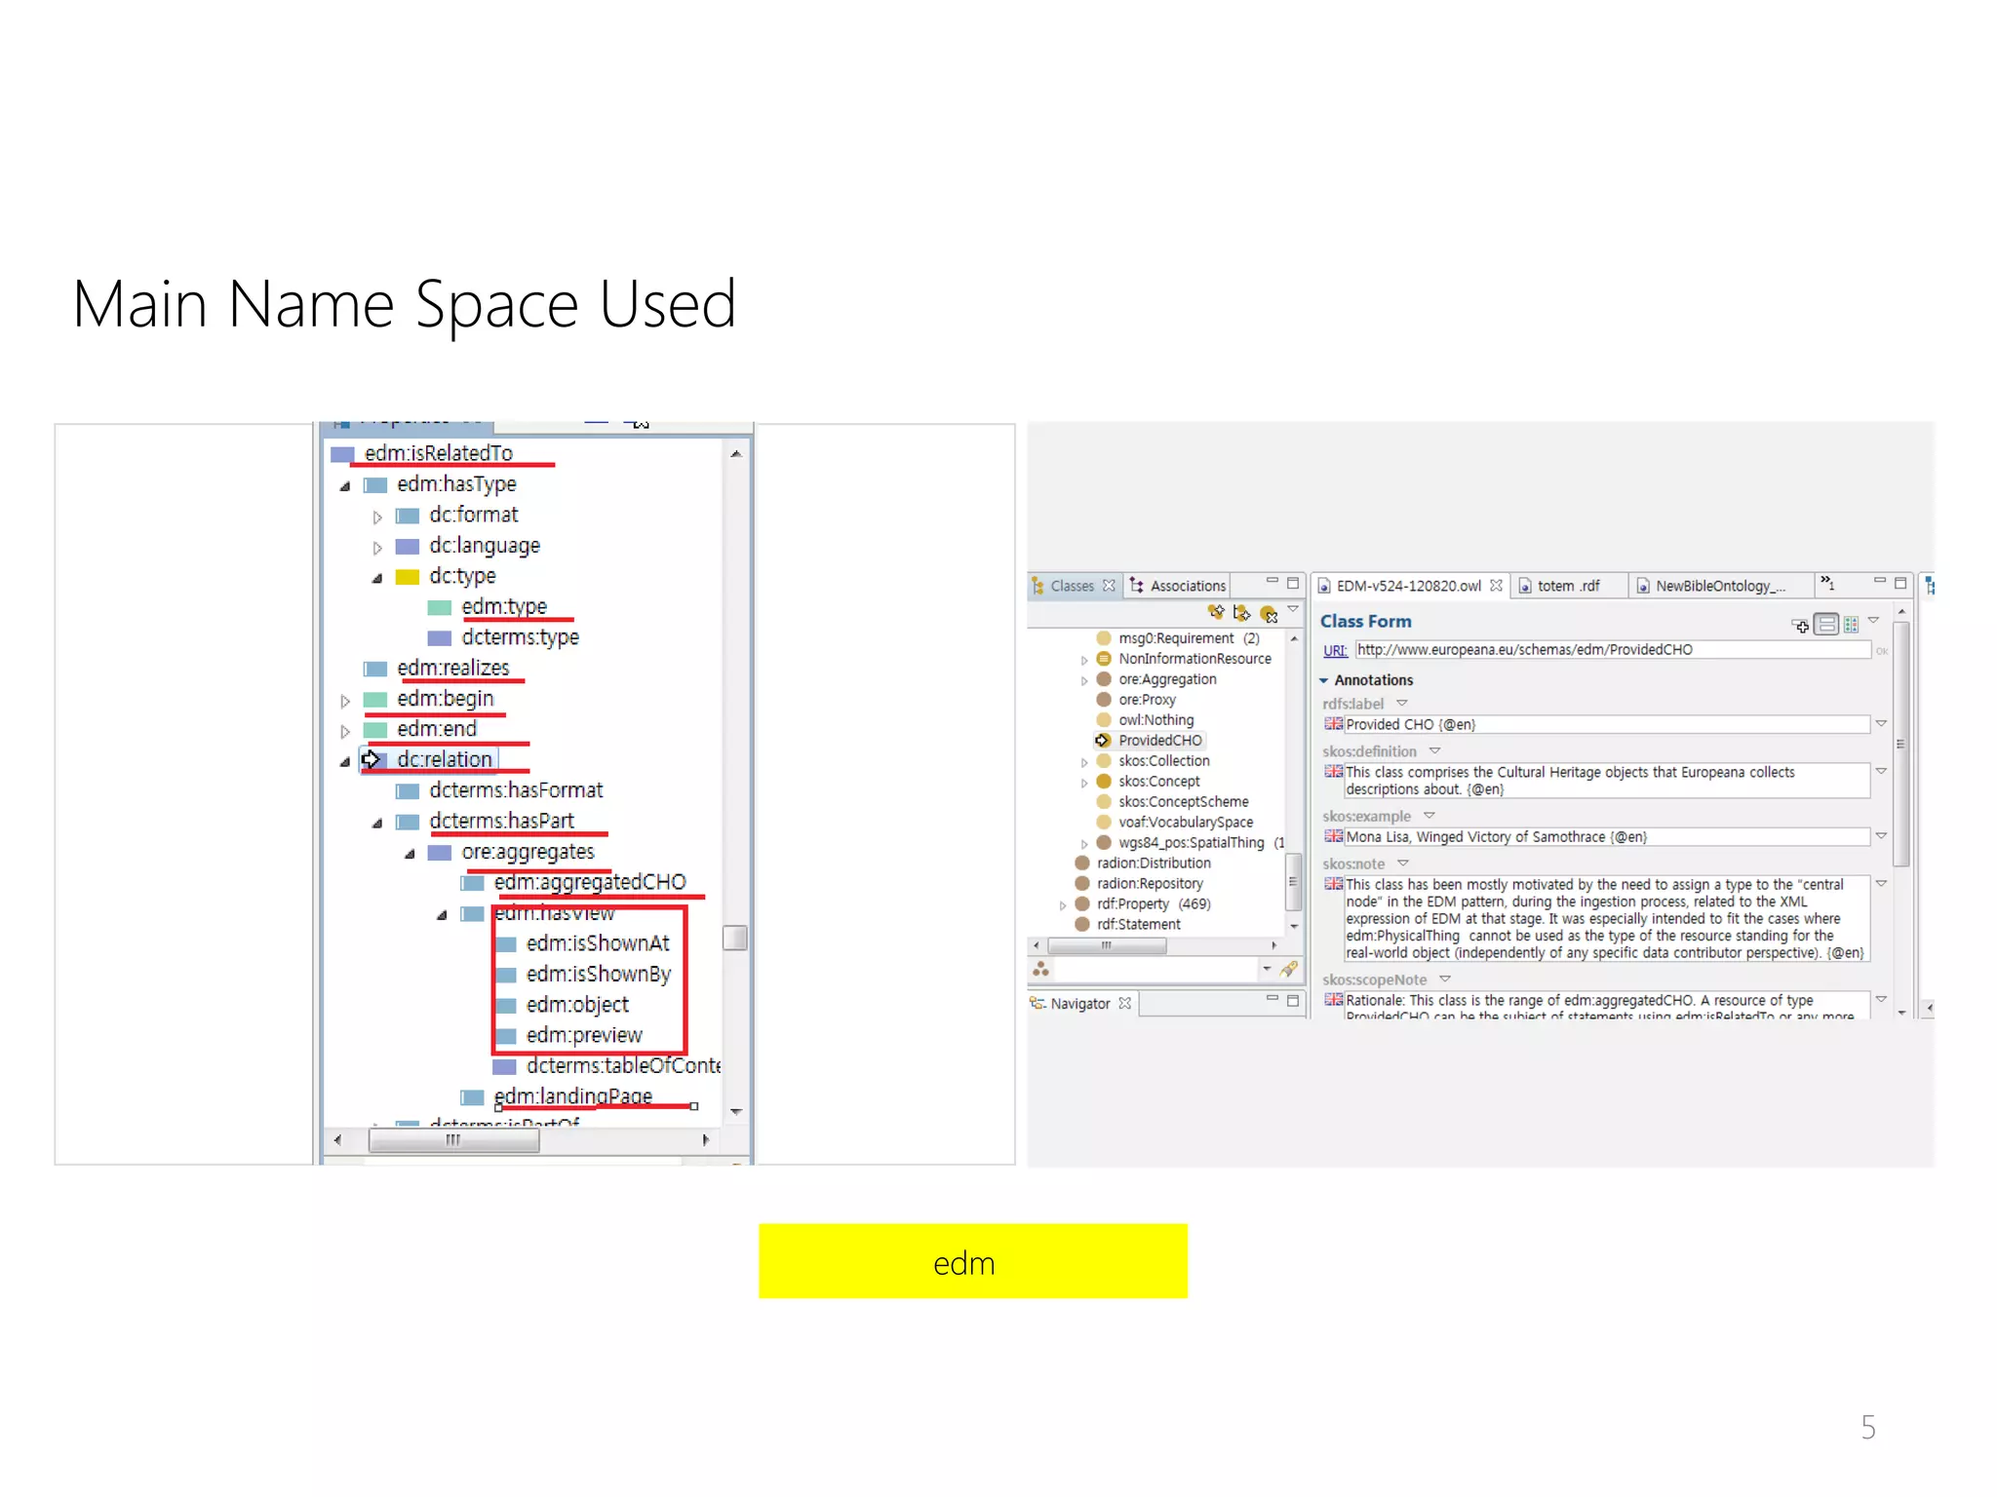
Task: Expand the edm:end tree node
Action: [344, 730]
